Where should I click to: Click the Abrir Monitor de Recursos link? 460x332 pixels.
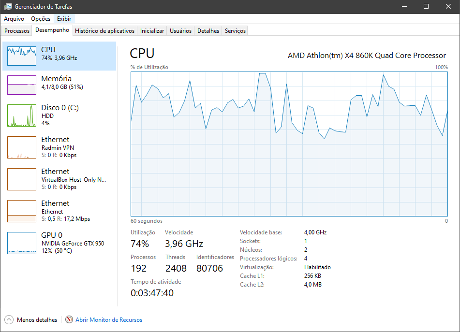pos(109,320)
